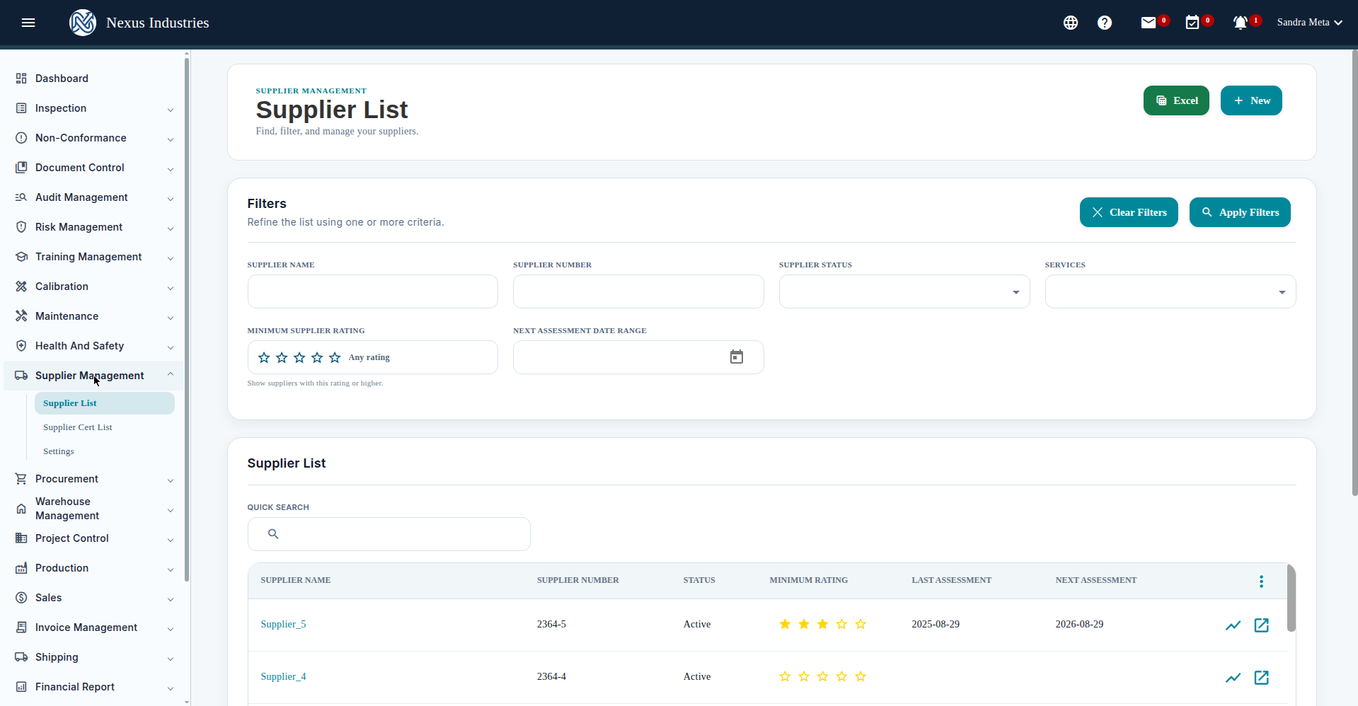Click the Quick Search box
This screenshot has height=706, width=1358.
click(389, 534)
